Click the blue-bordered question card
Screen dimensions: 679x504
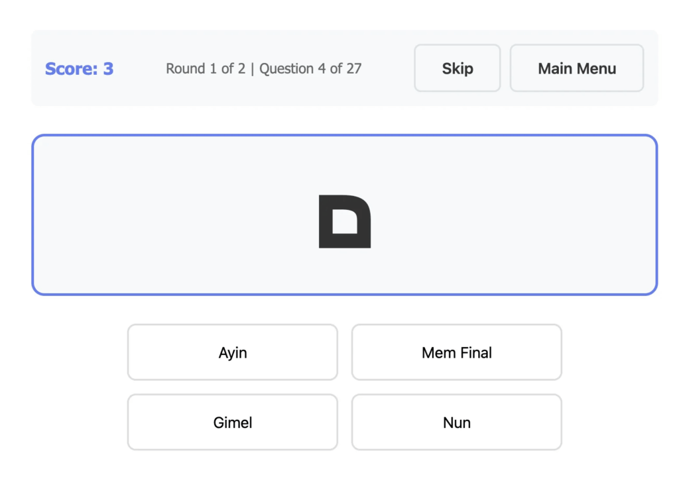point(166,215)
